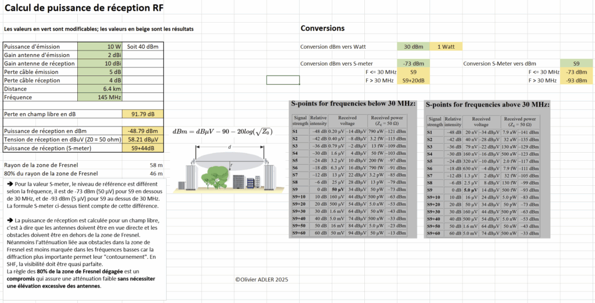Click the "Perte en champ libre en dB" label
595x303 pixels.
(x=41, y=114)
